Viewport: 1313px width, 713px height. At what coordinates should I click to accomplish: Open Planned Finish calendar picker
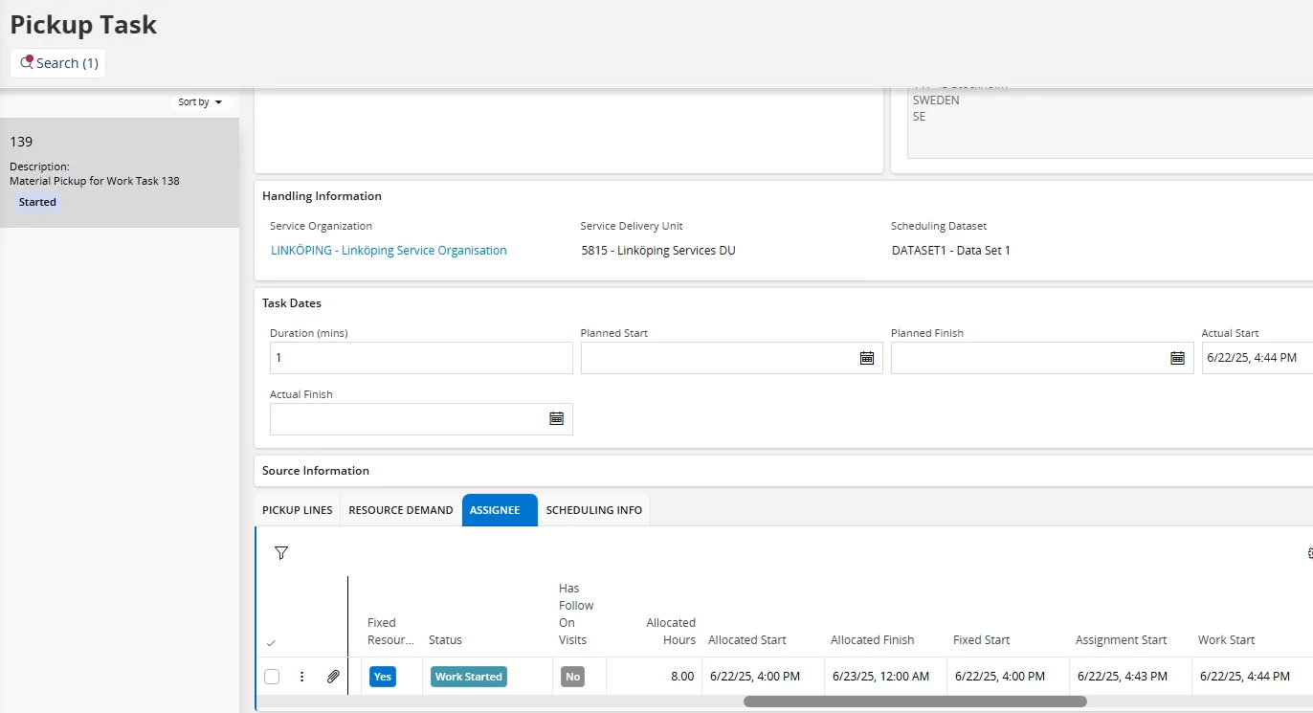(x=1177, y=358)
